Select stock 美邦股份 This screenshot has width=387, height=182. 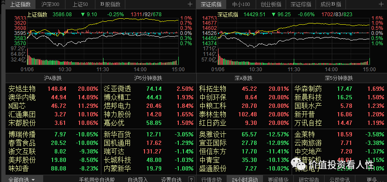(x=22, y=160)
